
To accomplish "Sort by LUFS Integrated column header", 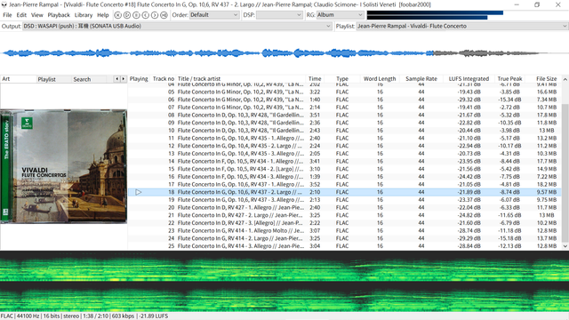I will click(469, 79).
